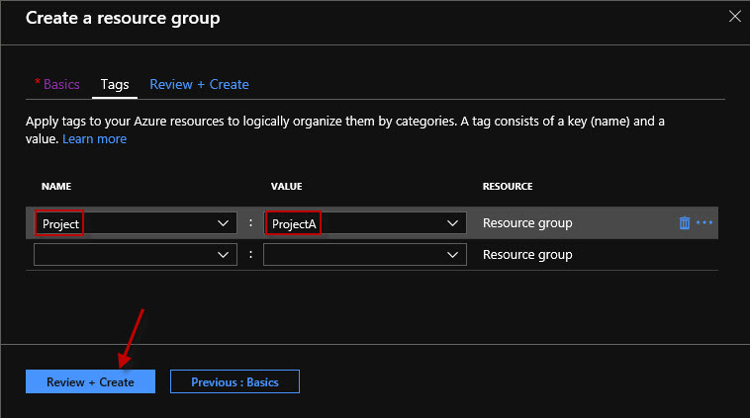Expand the empty second-row value dropdown arrow
Viewport: 750px width, 418px height.
coord(452,255)
